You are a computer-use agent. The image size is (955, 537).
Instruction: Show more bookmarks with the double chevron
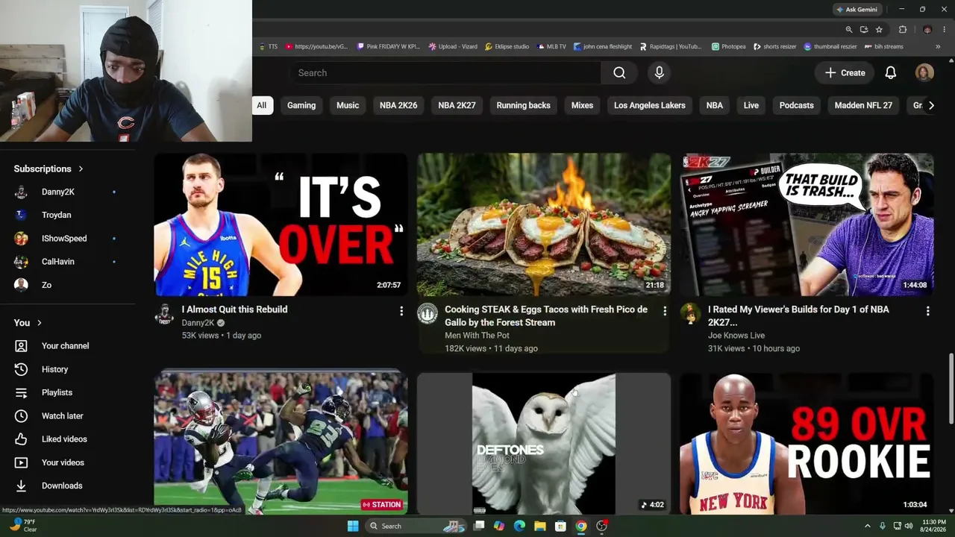[938, 46]
